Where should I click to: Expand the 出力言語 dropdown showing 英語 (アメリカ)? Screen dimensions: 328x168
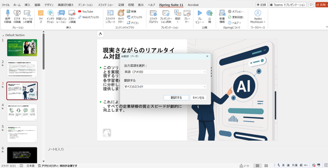coord(165,72)
